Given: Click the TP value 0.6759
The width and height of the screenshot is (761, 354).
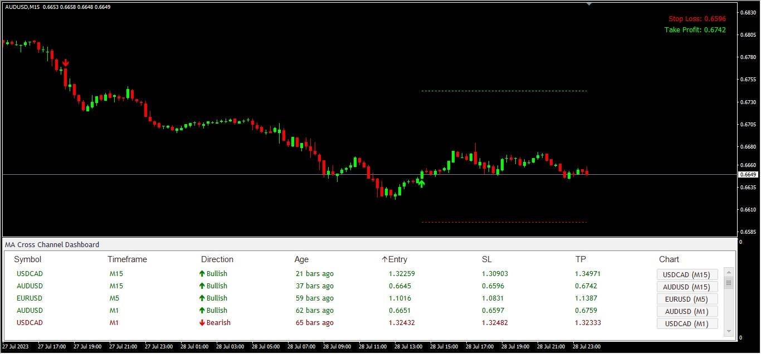Looking at the screenshot, I should pos(586,310).
